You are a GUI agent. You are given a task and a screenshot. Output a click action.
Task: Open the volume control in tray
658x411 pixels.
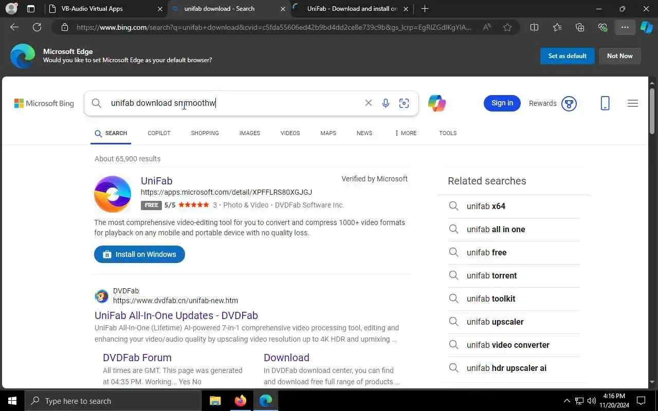tap(592, 401)
